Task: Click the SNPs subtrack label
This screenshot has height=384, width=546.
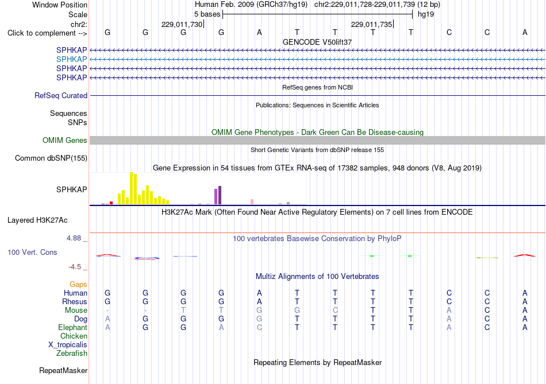Action: [78, 122]
